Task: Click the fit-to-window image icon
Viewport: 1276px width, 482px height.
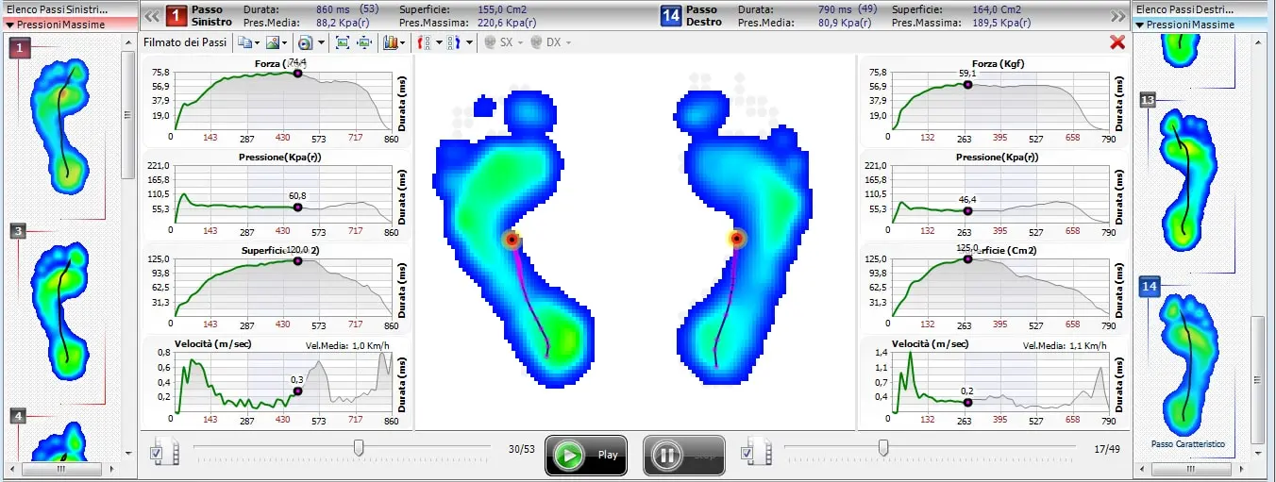Action: [x=342, y=42]
